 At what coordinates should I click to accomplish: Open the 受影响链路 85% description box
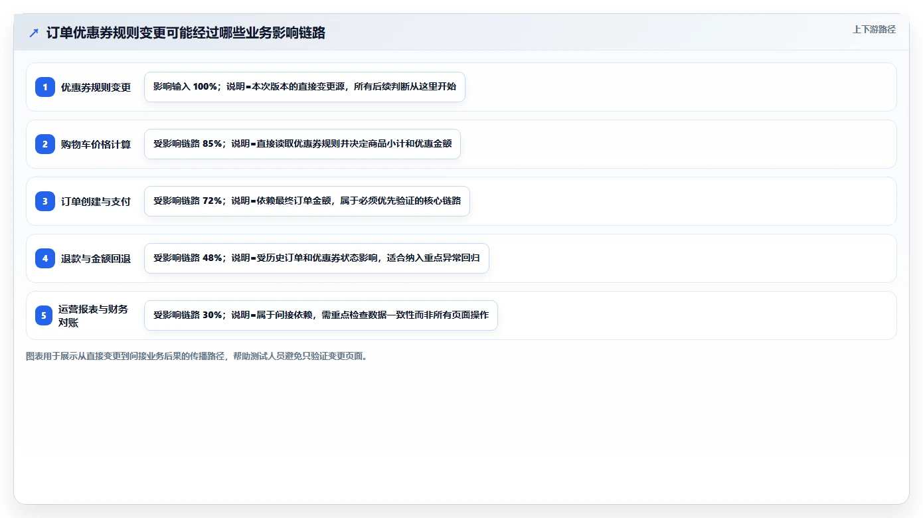302,144
